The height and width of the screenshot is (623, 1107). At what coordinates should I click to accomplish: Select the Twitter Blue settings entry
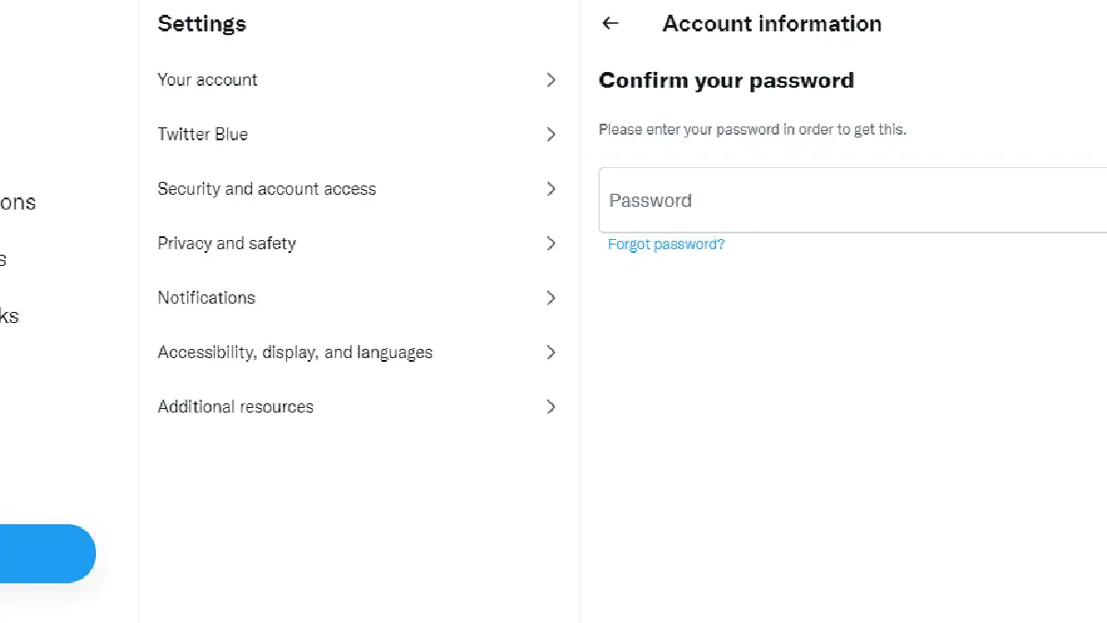click(x=203, y=135)
